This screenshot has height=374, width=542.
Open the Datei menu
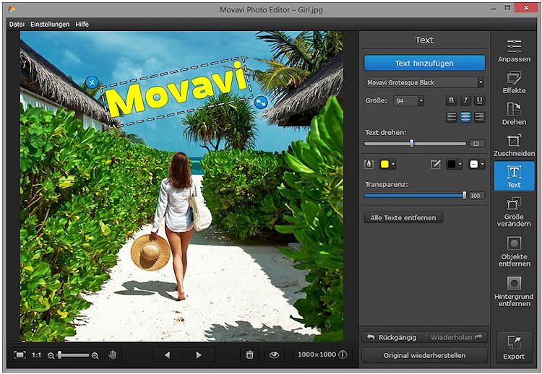(x=17, y=24)
